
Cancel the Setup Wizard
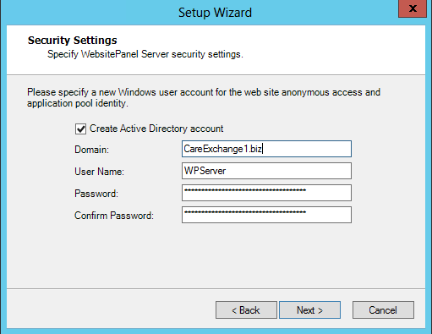pos(383,310)
